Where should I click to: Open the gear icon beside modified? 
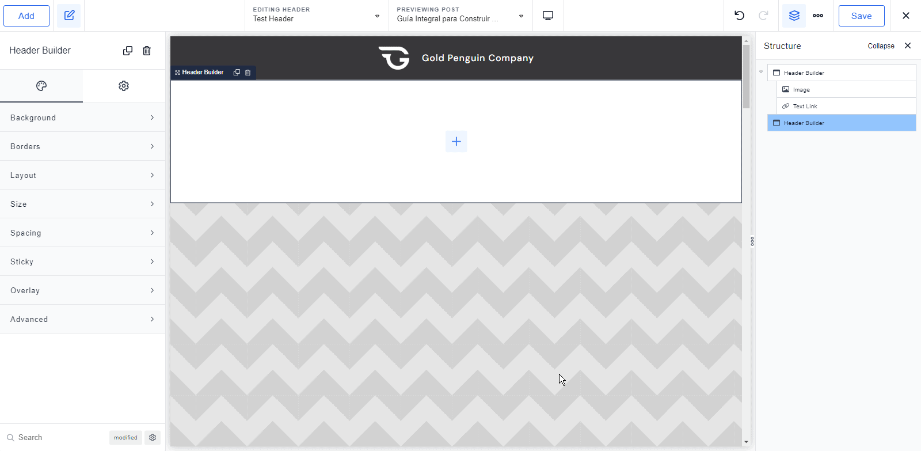(153, 438)
